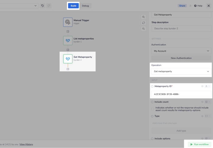This screenshot has width=213, height=148.
Task: Select the List metaproperties step icon
Action: pyautogui.click(x=68, y=40)
